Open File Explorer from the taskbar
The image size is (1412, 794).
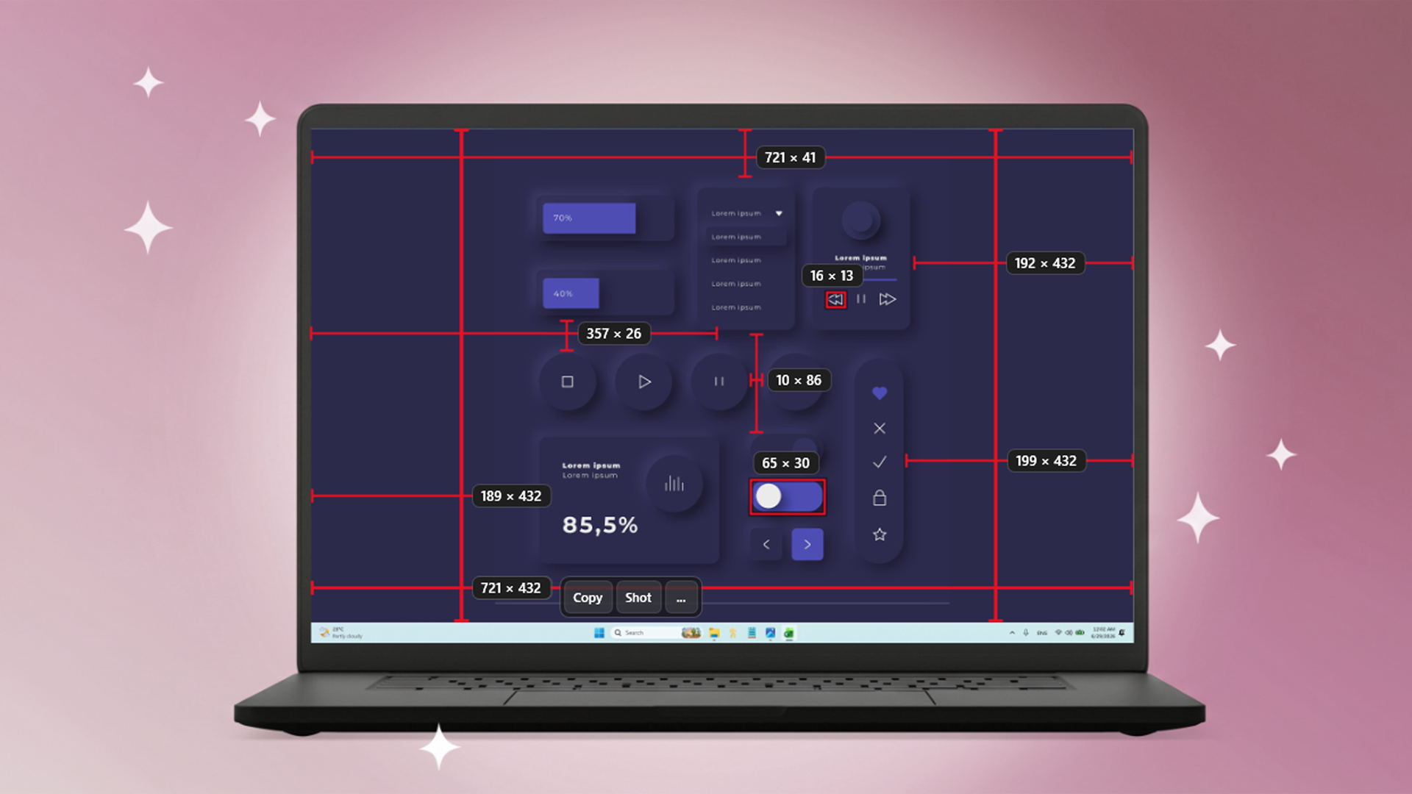click(714, 633)
